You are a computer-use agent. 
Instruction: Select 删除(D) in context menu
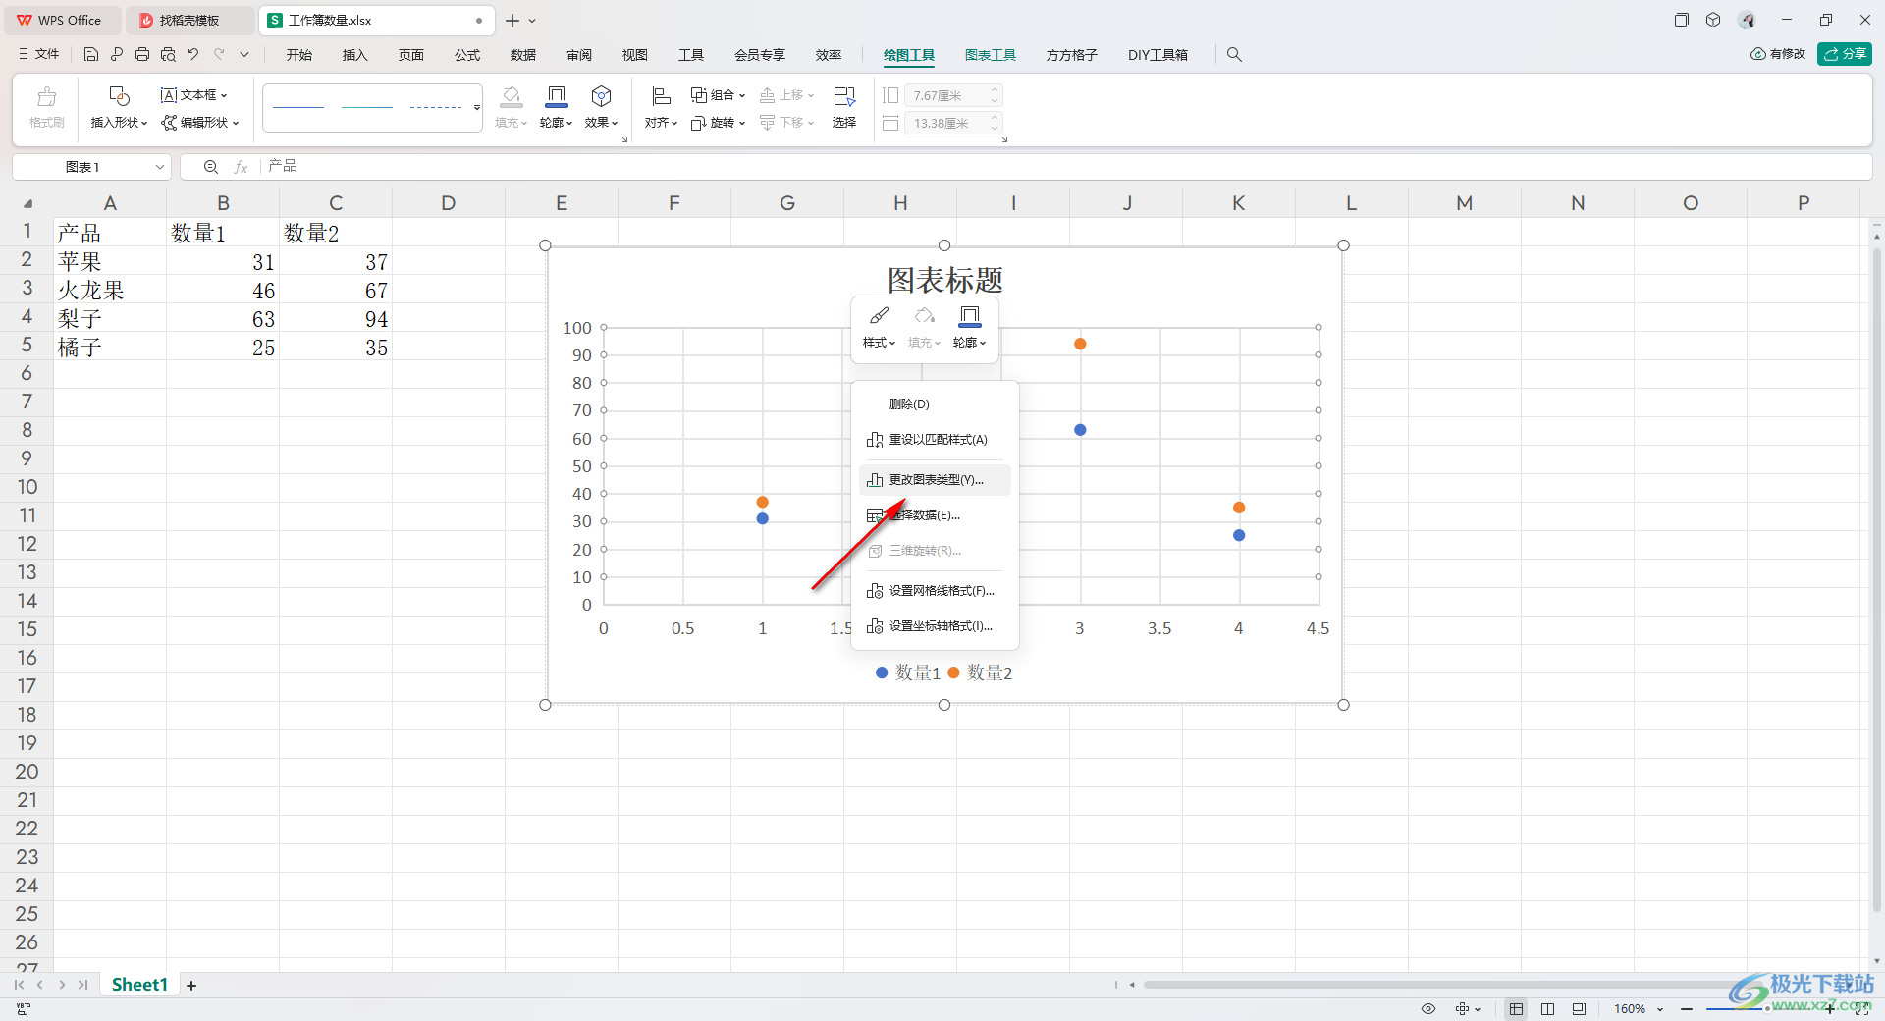tap(936, 404)
